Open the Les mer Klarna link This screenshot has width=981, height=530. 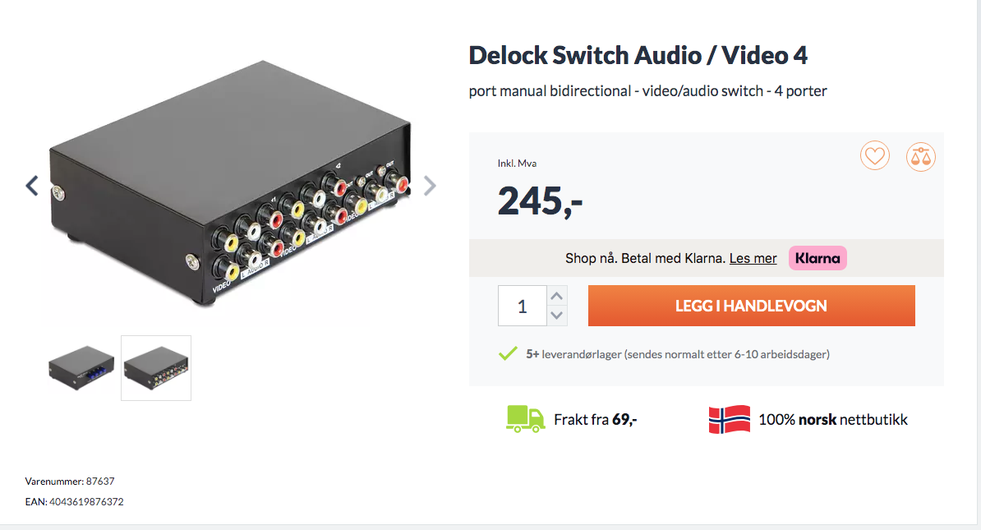753,258
